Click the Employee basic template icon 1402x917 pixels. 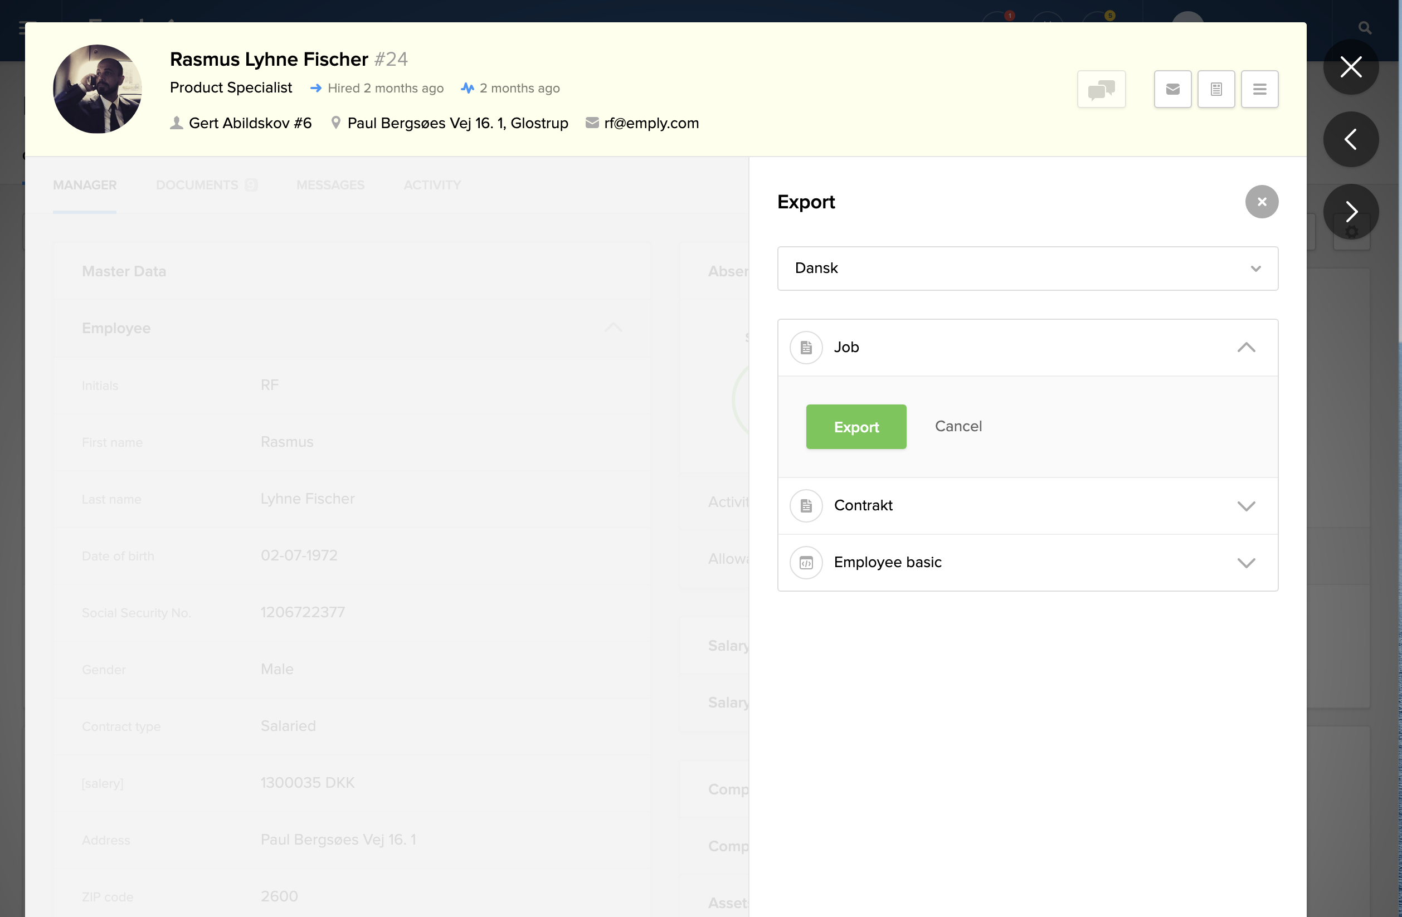pyautogui.click(x=806, y=563)
